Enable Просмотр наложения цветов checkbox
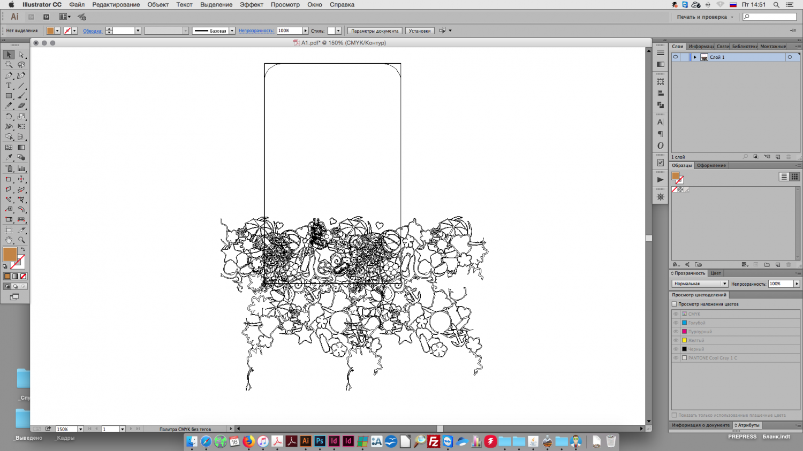The height and width of the screenshot is (451, 803). click(675, 304)
